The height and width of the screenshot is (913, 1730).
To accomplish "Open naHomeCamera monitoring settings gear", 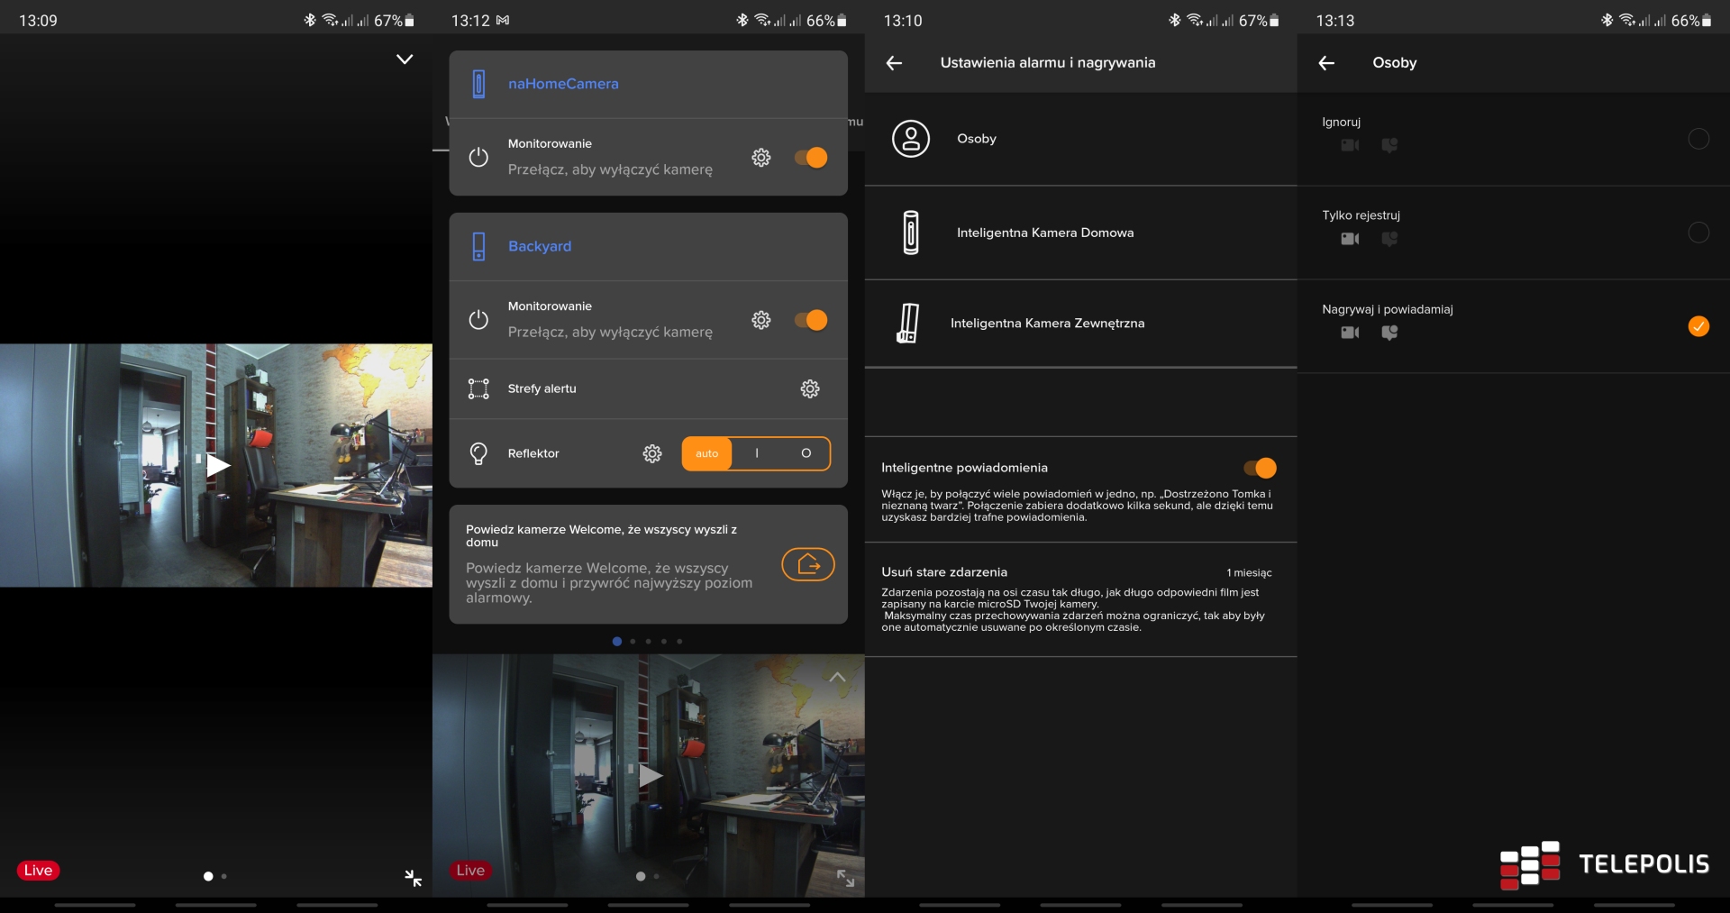I will (x=761, y=158).
